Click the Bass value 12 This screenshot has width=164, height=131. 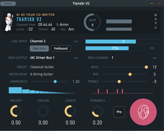coord(155,67)
